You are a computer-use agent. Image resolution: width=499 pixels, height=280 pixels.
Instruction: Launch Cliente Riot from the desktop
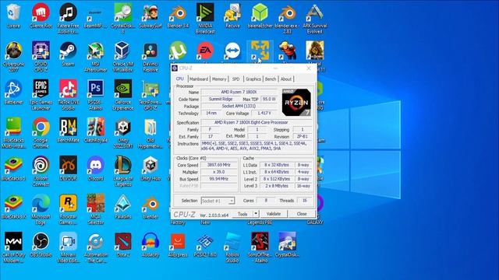(x=41, y=16)
